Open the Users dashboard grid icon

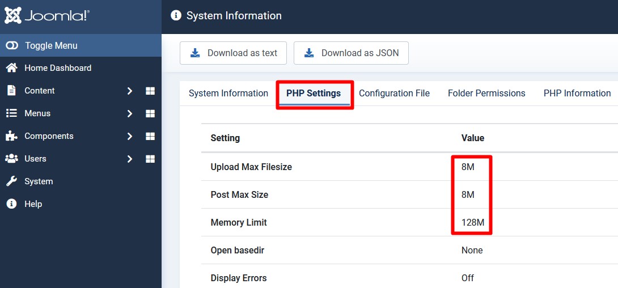150,159
